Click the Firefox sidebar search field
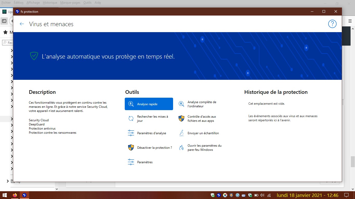 click(x=8, y=42)
